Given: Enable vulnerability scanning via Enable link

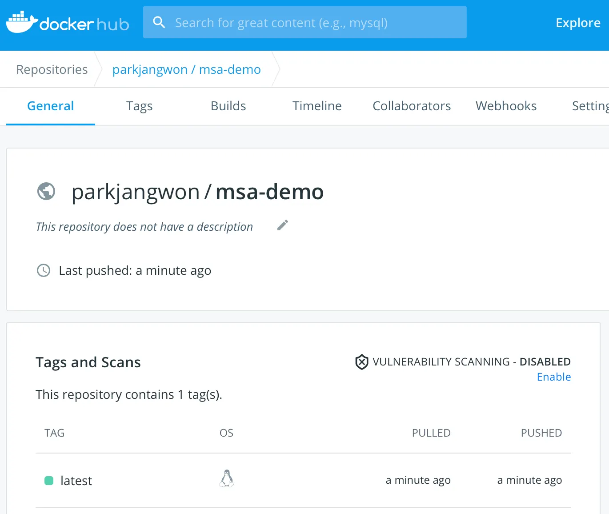Looking at the screenshot, I should pyautogui.click(x=553, y=377).
